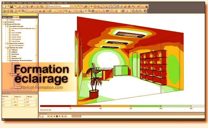The width and height of the screenshot is (208, 128).
Task: Toggle the Résumé des résultats checkmark
Action: pyautogui.click(x=8, y=44)
